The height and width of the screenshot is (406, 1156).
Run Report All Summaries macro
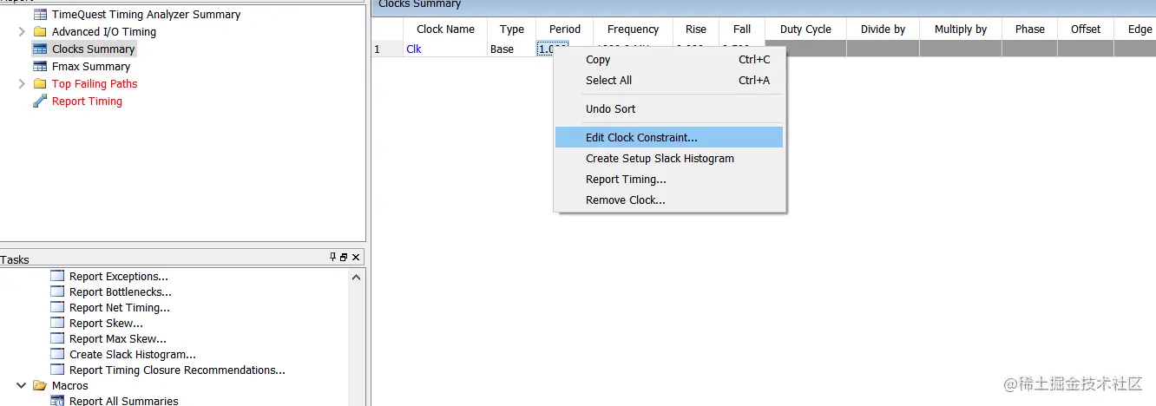pos(124,401)
